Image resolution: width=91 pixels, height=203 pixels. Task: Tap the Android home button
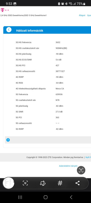tap(45, 197)
